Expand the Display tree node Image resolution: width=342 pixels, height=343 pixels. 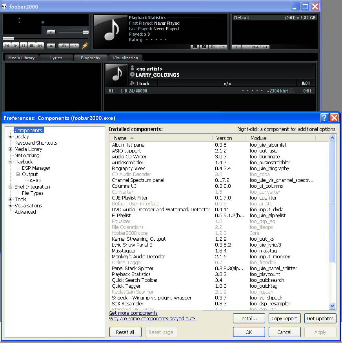tap(11, 137)
